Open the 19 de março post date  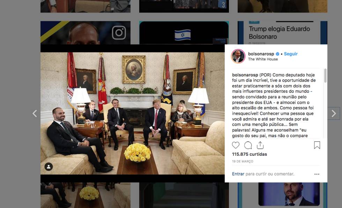click(243, 161)
